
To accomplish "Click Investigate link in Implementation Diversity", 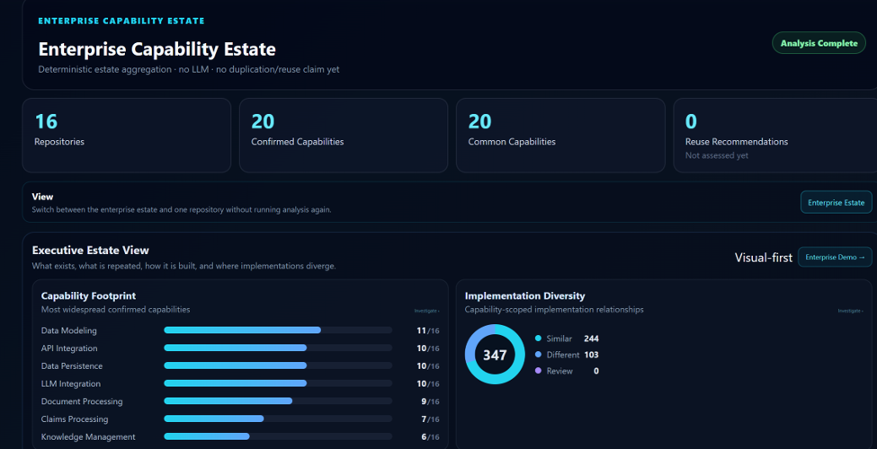I will [850, 311].
